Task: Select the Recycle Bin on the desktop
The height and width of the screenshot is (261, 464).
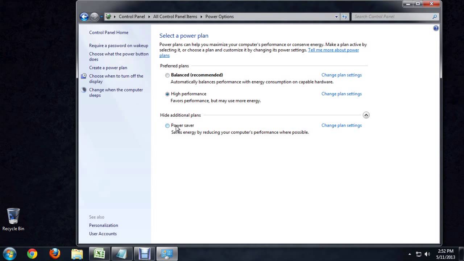Action: 13,219
